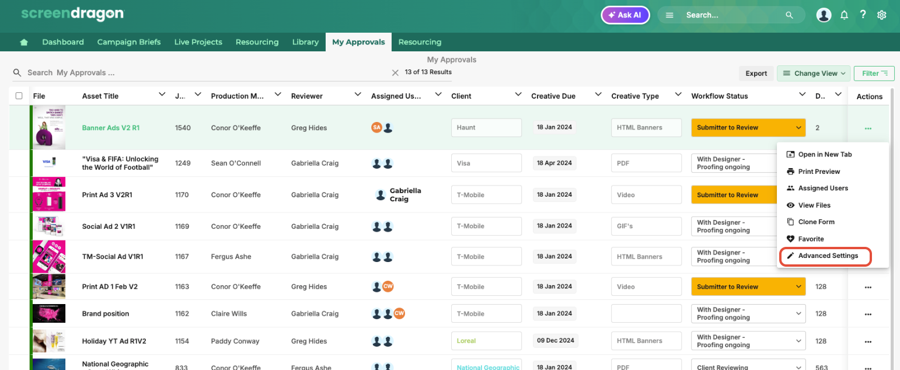Screen dimensions: 900x370
Task: Open actions ellipsis for Brand position row
Action: tap(868, 314)
